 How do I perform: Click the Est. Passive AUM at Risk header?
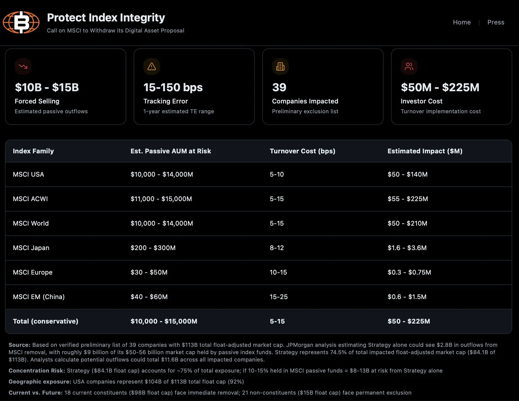(x=171, y=151)
